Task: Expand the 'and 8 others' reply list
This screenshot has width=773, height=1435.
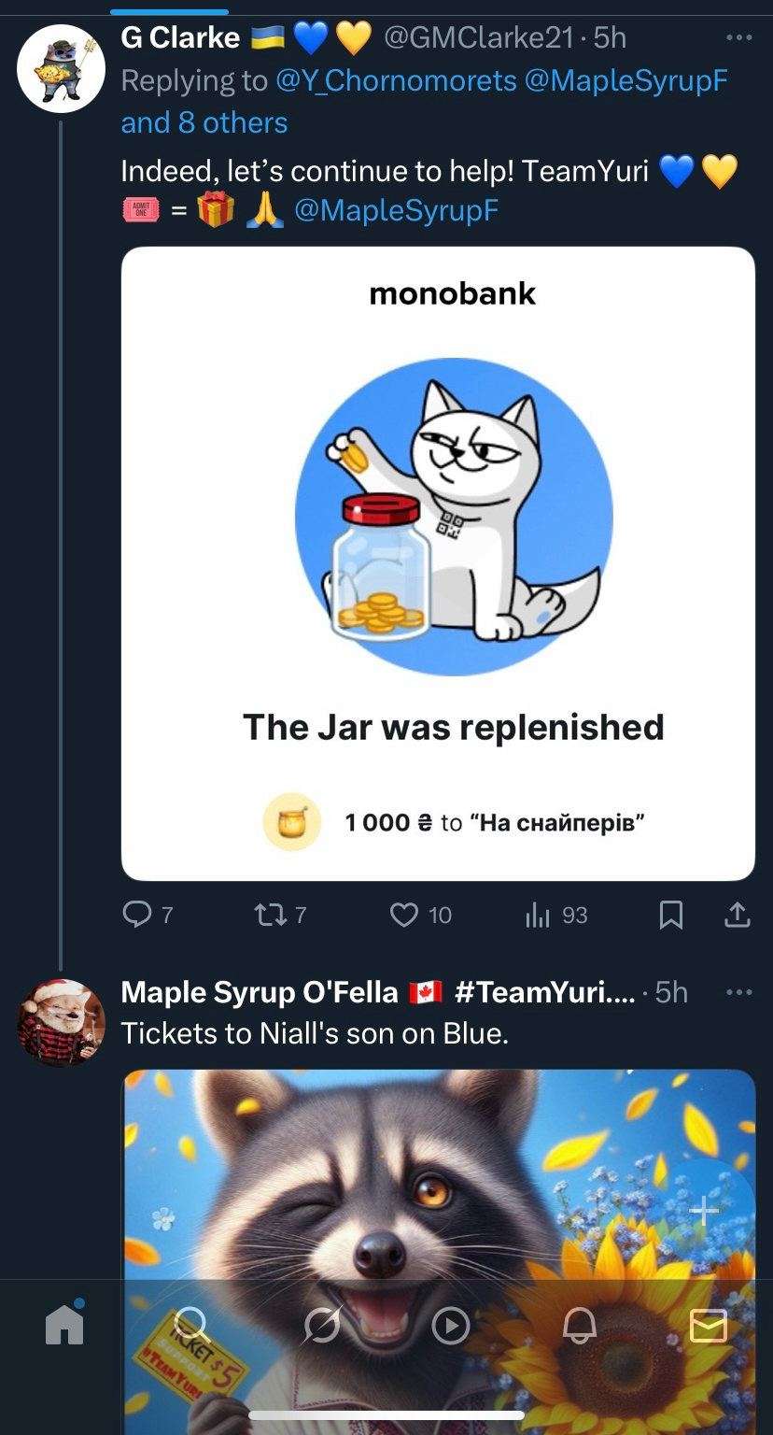Action: pyautogui.click(x=204, y=122)
